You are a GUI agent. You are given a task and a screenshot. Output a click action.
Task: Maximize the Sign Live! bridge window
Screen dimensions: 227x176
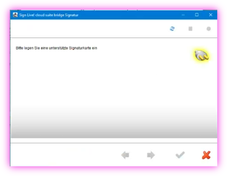197,15
